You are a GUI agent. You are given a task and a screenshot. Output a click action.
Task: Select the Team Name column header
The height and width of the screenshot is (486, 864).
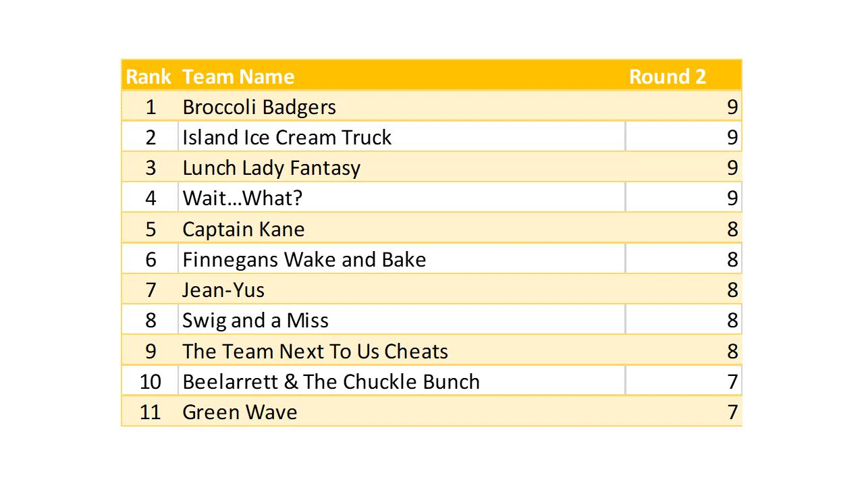click(238, 76)
